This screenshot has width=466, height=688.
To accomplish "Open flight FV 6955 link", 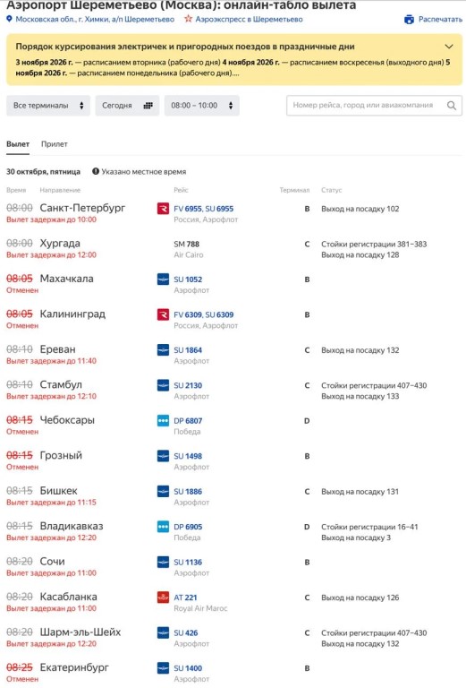I will tap(188, 209).
